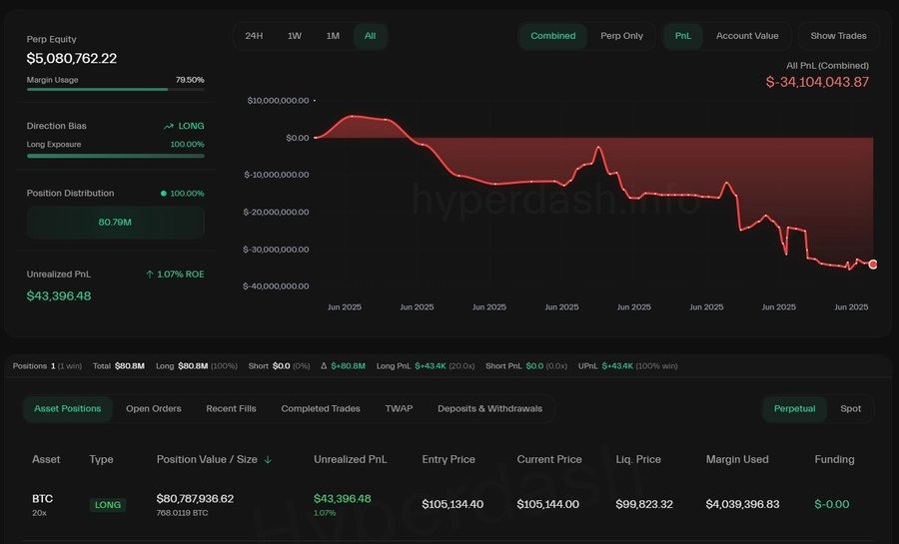This screenshot has width=899, height=544.
Task: Click current price $105,144.00
Action: point(547,504)
